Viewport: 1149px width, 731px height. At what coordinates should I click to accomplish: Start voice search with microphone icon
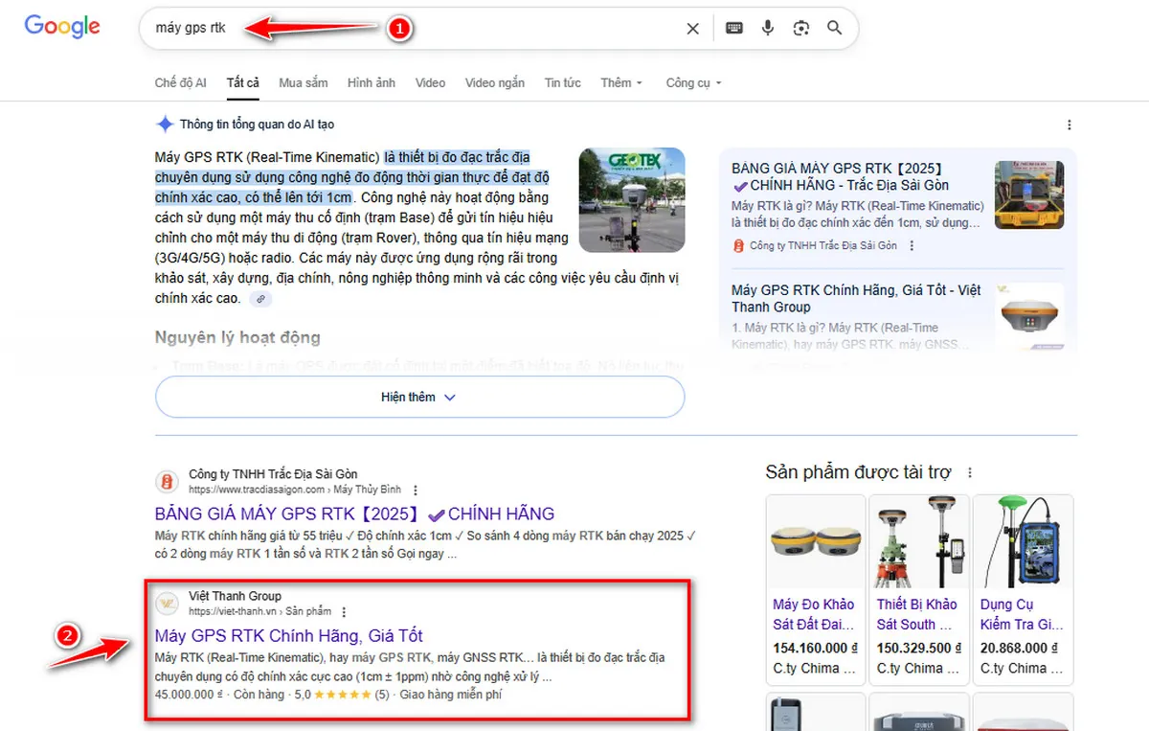(x=768, y=29)
